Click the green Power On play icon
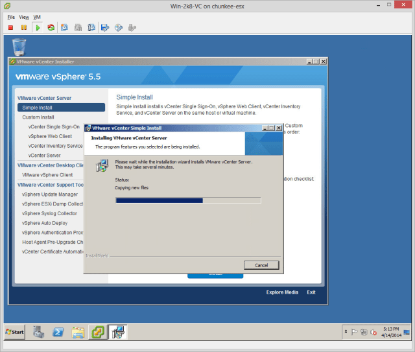This screenshot has width=415, height=352. click(x=38, y=27)
